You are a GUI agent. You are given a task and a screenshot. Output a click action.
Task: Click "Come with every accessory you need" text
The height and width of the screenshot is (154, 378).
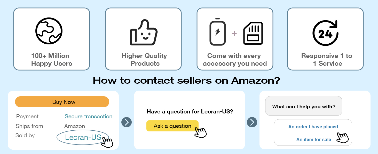point(235,60)
